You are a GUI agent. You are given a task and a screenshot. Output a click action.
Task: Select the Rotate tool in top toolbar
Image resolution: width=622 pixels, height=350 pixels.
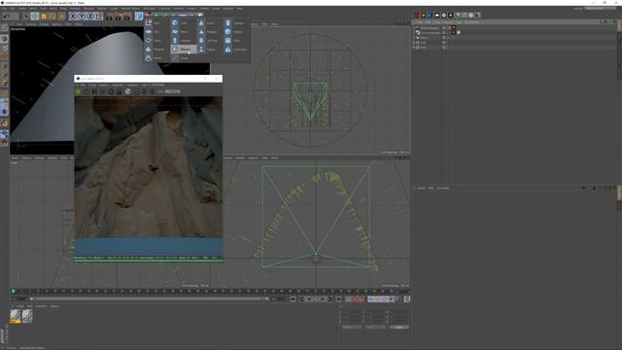(52, 17)
